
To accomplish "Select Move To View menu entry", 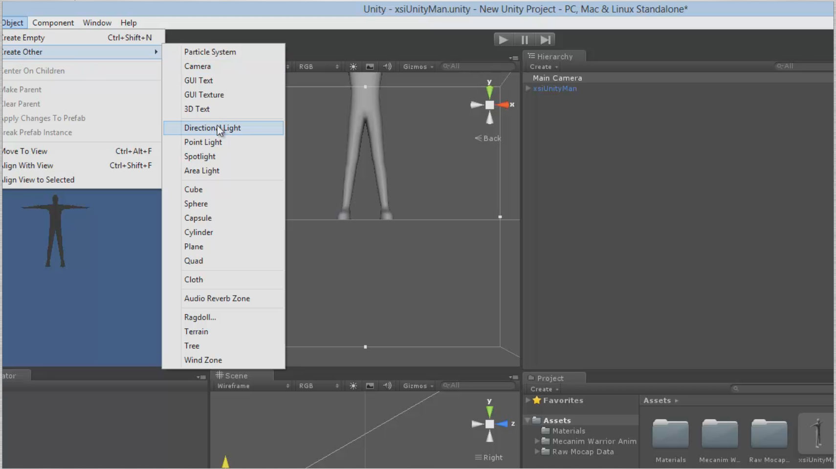I will pos(81,151).
